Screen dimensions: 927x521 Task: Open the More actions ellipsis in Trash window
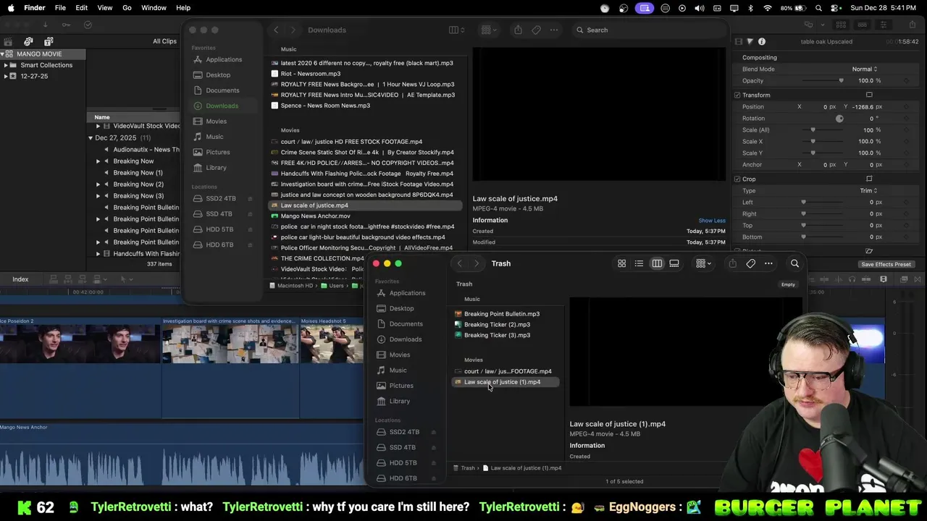(x=768, y=263)
